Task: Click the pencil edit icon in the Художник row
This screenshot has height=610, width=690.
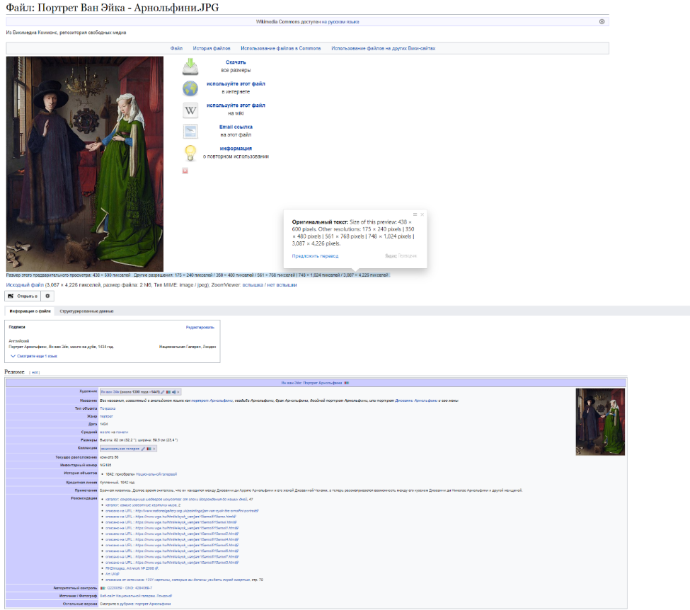Action: coord(162,392)
